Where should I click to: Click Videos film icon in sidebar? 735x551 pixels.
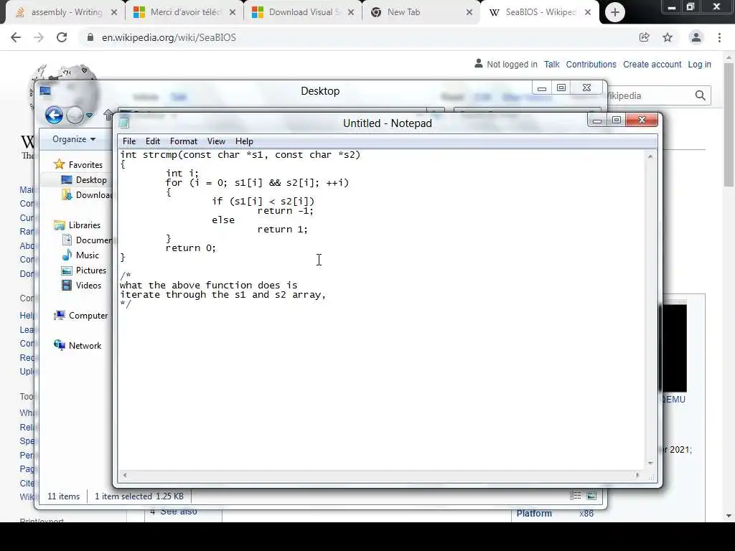click(x=67, y=285)
